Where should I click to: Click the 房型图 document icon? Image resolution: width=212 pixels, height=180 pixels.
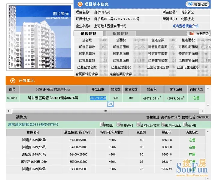tap(102, 124)
